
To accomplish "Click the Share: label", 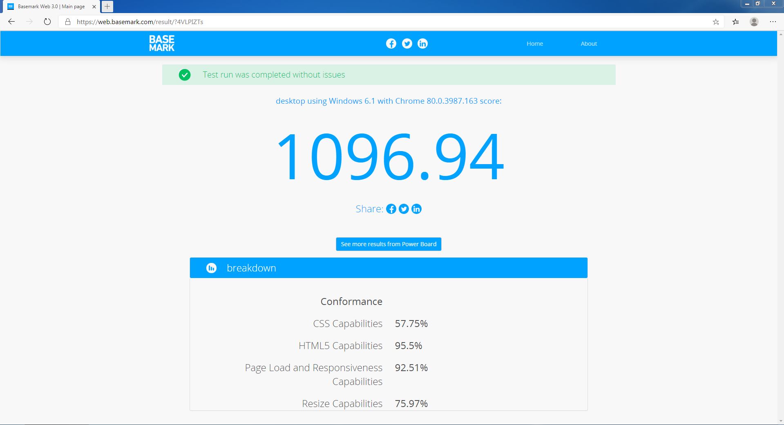I will click(x=369, y=209).
